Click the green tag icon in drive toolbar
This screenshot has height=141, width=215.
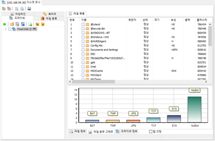coord(5,24)
